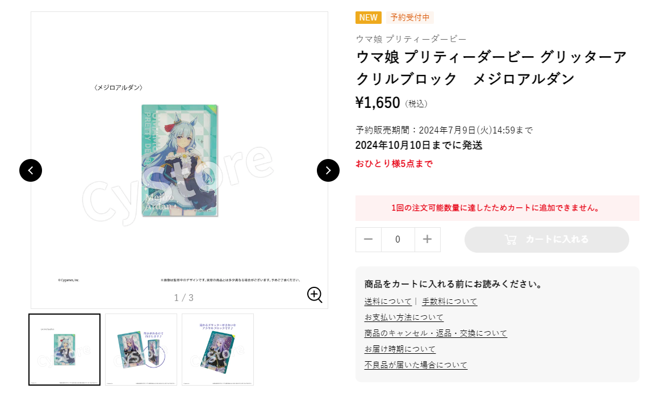
Task: Click the カートに入れる cart button
Action: click(x=547, y=240)
